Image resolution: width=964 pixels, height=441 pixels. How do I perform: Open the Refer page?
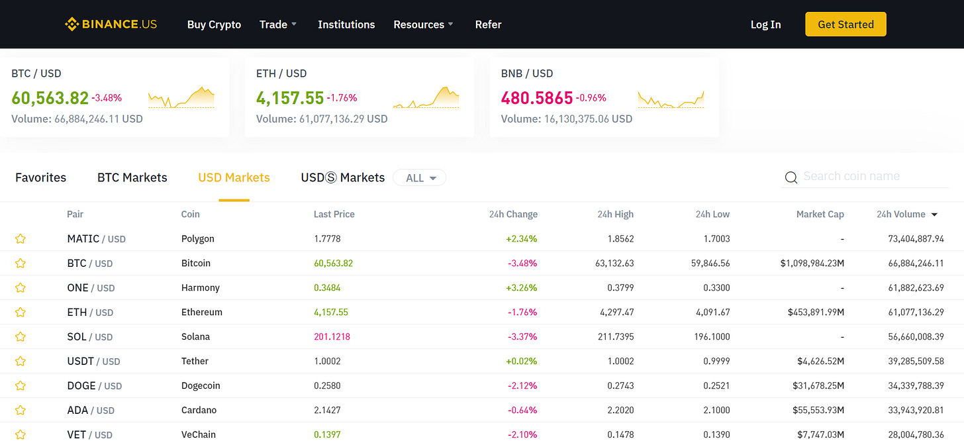(488, 24)
